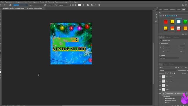Lock all padlock icon in layers panel
Screen dimensions: 188x106
[x=175, y=73]
